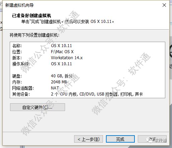Click the WeChat logo watermark icon
The width and height of the screenshot is (172, 148).
coord(149,140)
